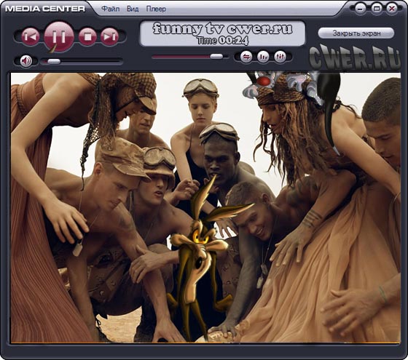Open the spectrum bars visualizer button
The image size is (408, 360).
click(x=263, y=57)
